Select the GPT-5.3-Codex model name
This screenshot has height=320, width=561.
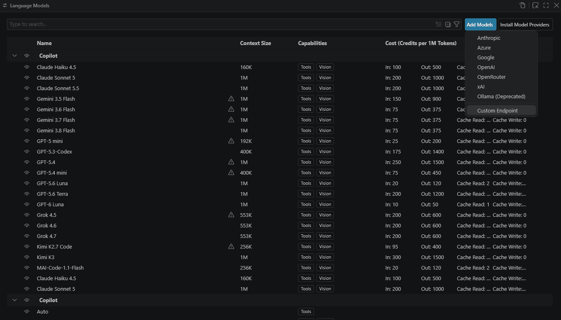[54, 151]
